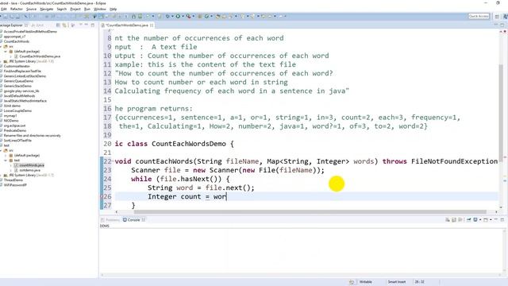Viewport: 508px width, 286px height.
Task: Switch to the Problems tab
Action: tap(110, 220)
